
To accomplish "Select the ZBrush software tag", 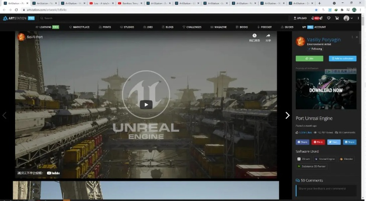I will (303, 159).
